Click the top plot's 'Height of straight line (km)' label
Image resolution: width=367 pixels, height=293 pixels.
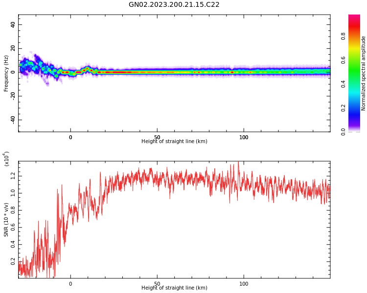tap(174, 141)
